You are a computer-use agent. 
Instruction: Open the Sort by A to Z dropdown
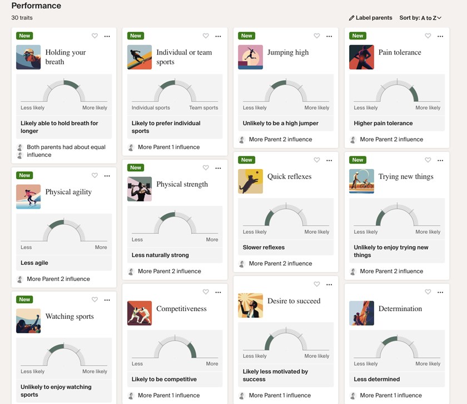point(420,18)
